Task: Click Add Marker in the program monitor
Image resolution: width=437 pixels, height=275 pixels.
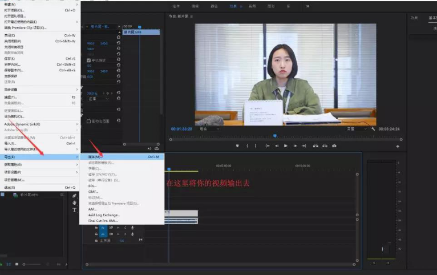Action: point(237,145)
